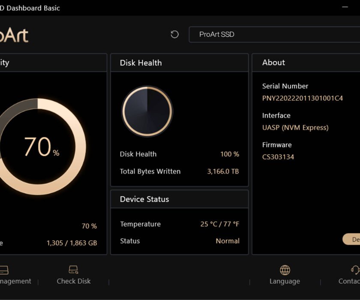
Task: Click the Device Status panel header
Action: point(180,199)
